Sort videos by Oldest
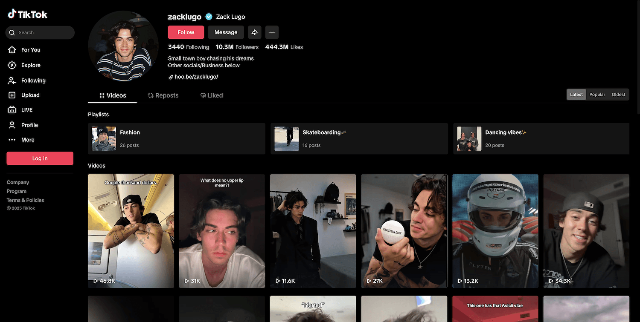The image size is (640, 322). 618,95
